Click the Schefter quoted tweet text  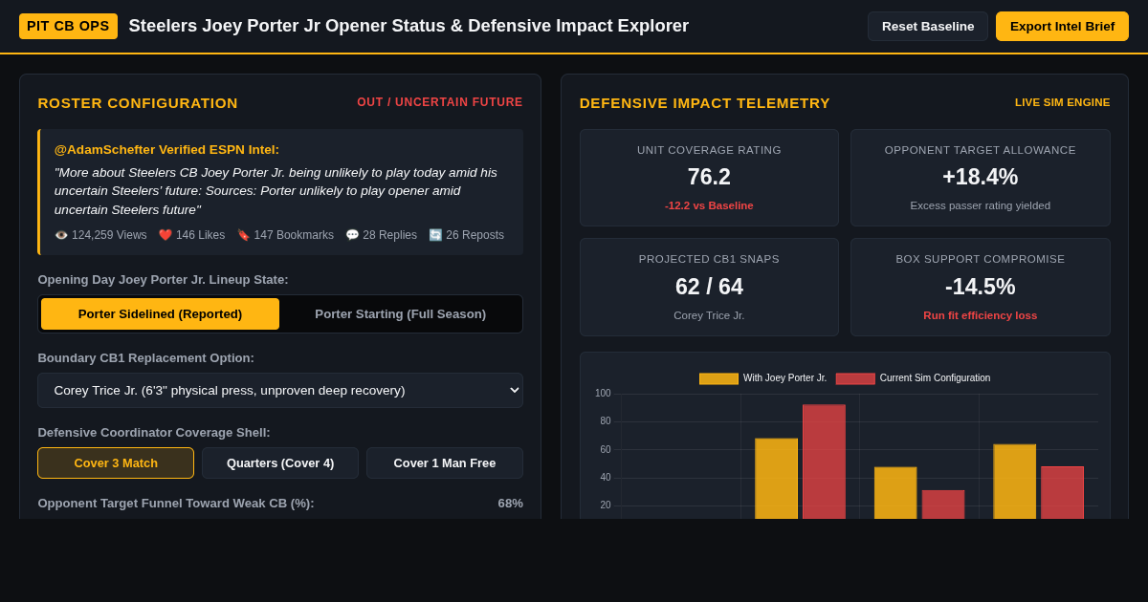277,191
